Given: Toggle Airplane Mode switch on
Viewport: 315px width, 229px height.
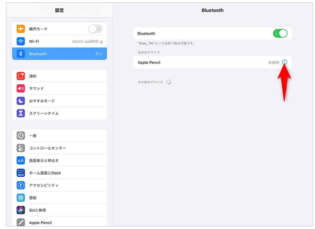Looking at the screenshot, I should point(95,29).
